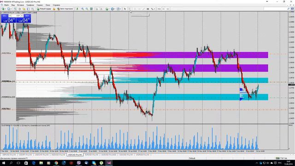Viewport: 295px width, 166px height.
Task: Click the SELL one-click trading button
Action: pyautogui.click(x=8, y=18)
